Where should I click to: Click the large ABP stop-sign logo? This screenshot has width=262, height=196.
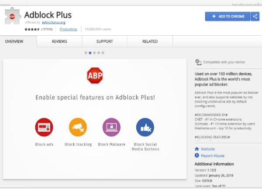coord(95,75)
